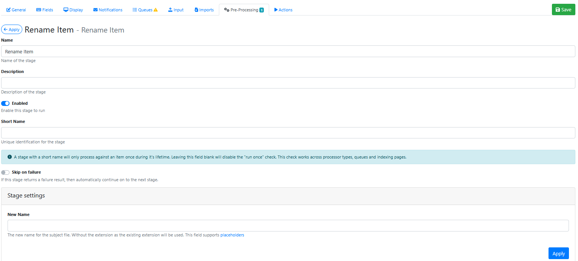This screenshot has height=261, width=578.
Task: Click the back arrow Apply button
Action: click(x=12, y=30)
